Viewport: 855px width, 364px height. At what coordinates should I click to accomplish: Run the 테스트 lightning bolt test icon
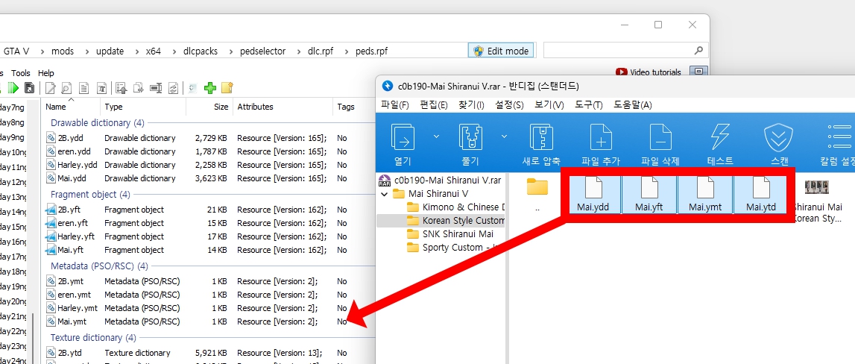(x=719, y=139)
